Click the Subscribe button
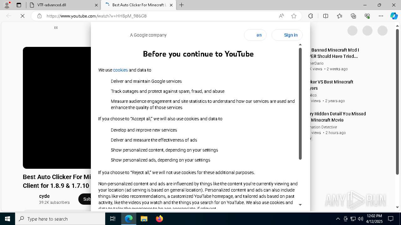 point(85,199)
